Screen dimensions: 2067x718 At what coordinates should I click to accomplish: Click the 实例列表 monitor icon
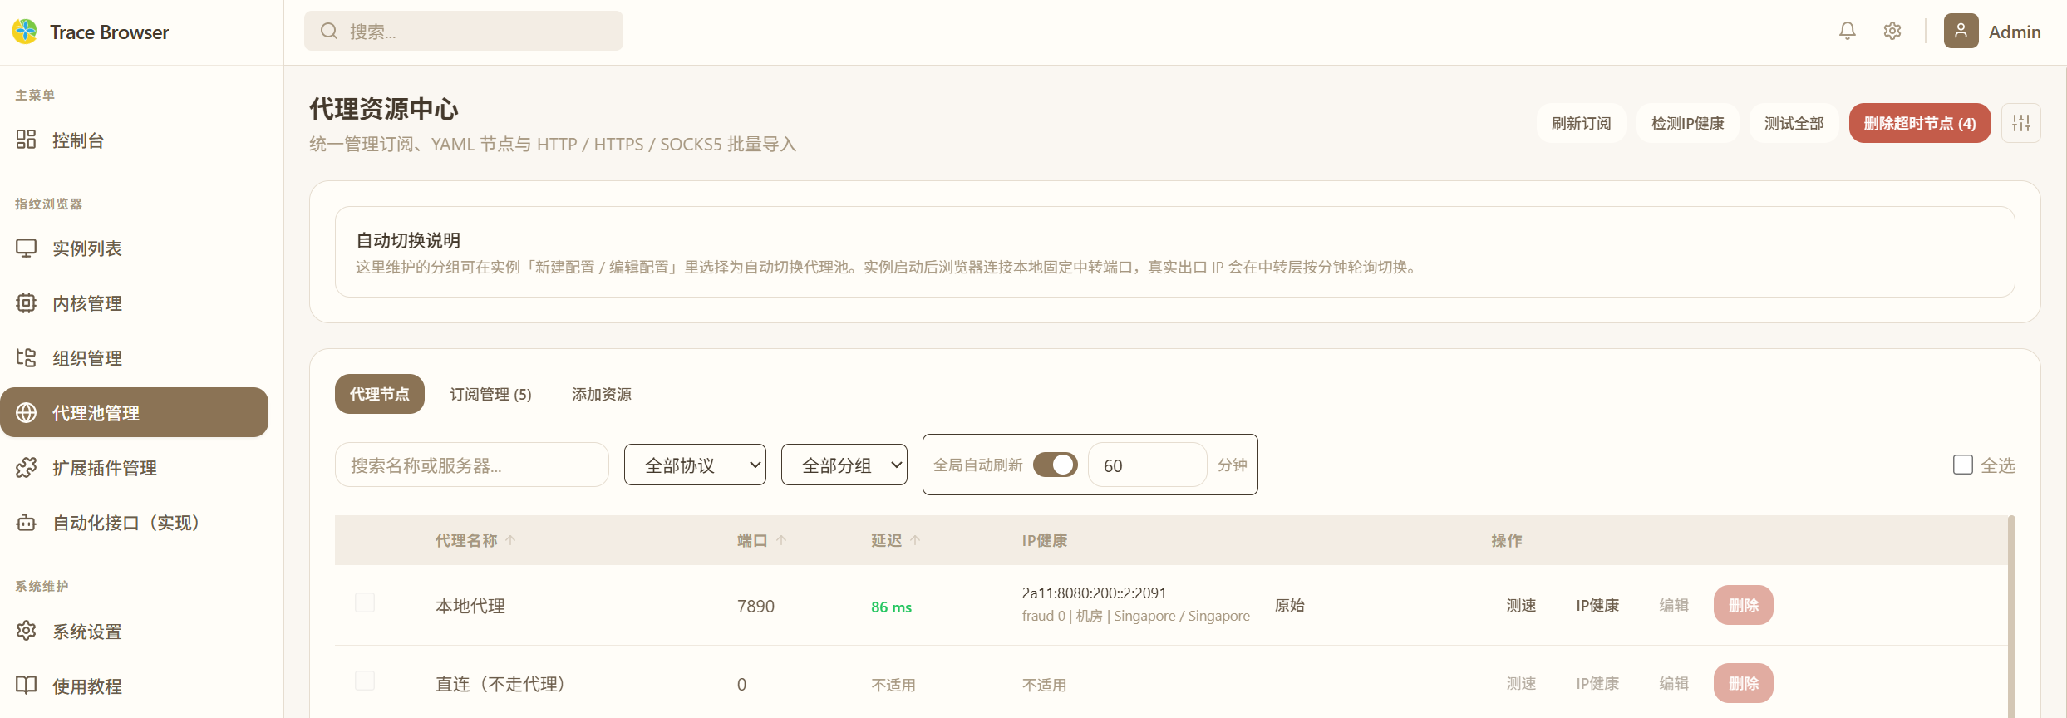(x=26, y=248)
